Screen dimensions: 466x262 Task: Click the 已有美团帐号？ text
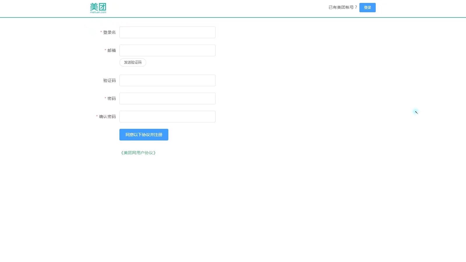click(343, 7)
